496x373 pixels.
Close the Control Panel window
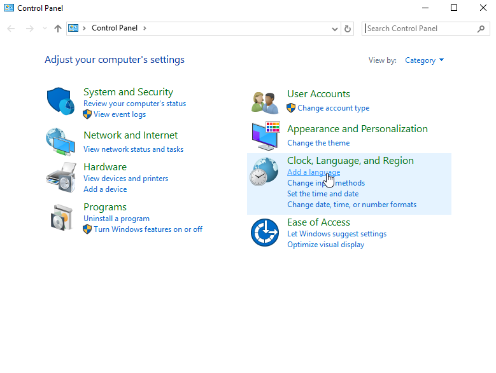(483, 8)
